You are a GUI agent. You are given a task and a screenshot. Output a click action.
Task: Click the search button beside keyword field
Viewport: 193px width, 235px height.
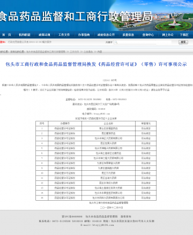(183, 42)
